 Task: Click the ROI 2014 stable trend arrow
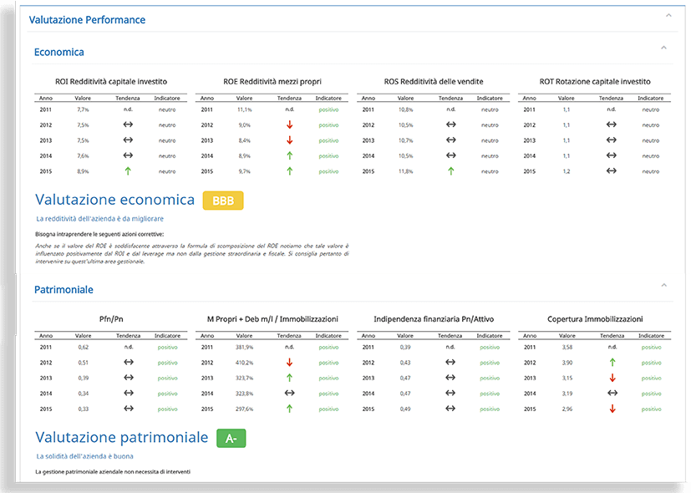point(128,155)
